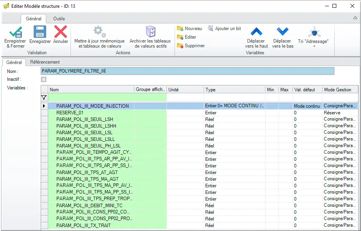Save using the Enregistrer floppy icon

pos(40,32)
